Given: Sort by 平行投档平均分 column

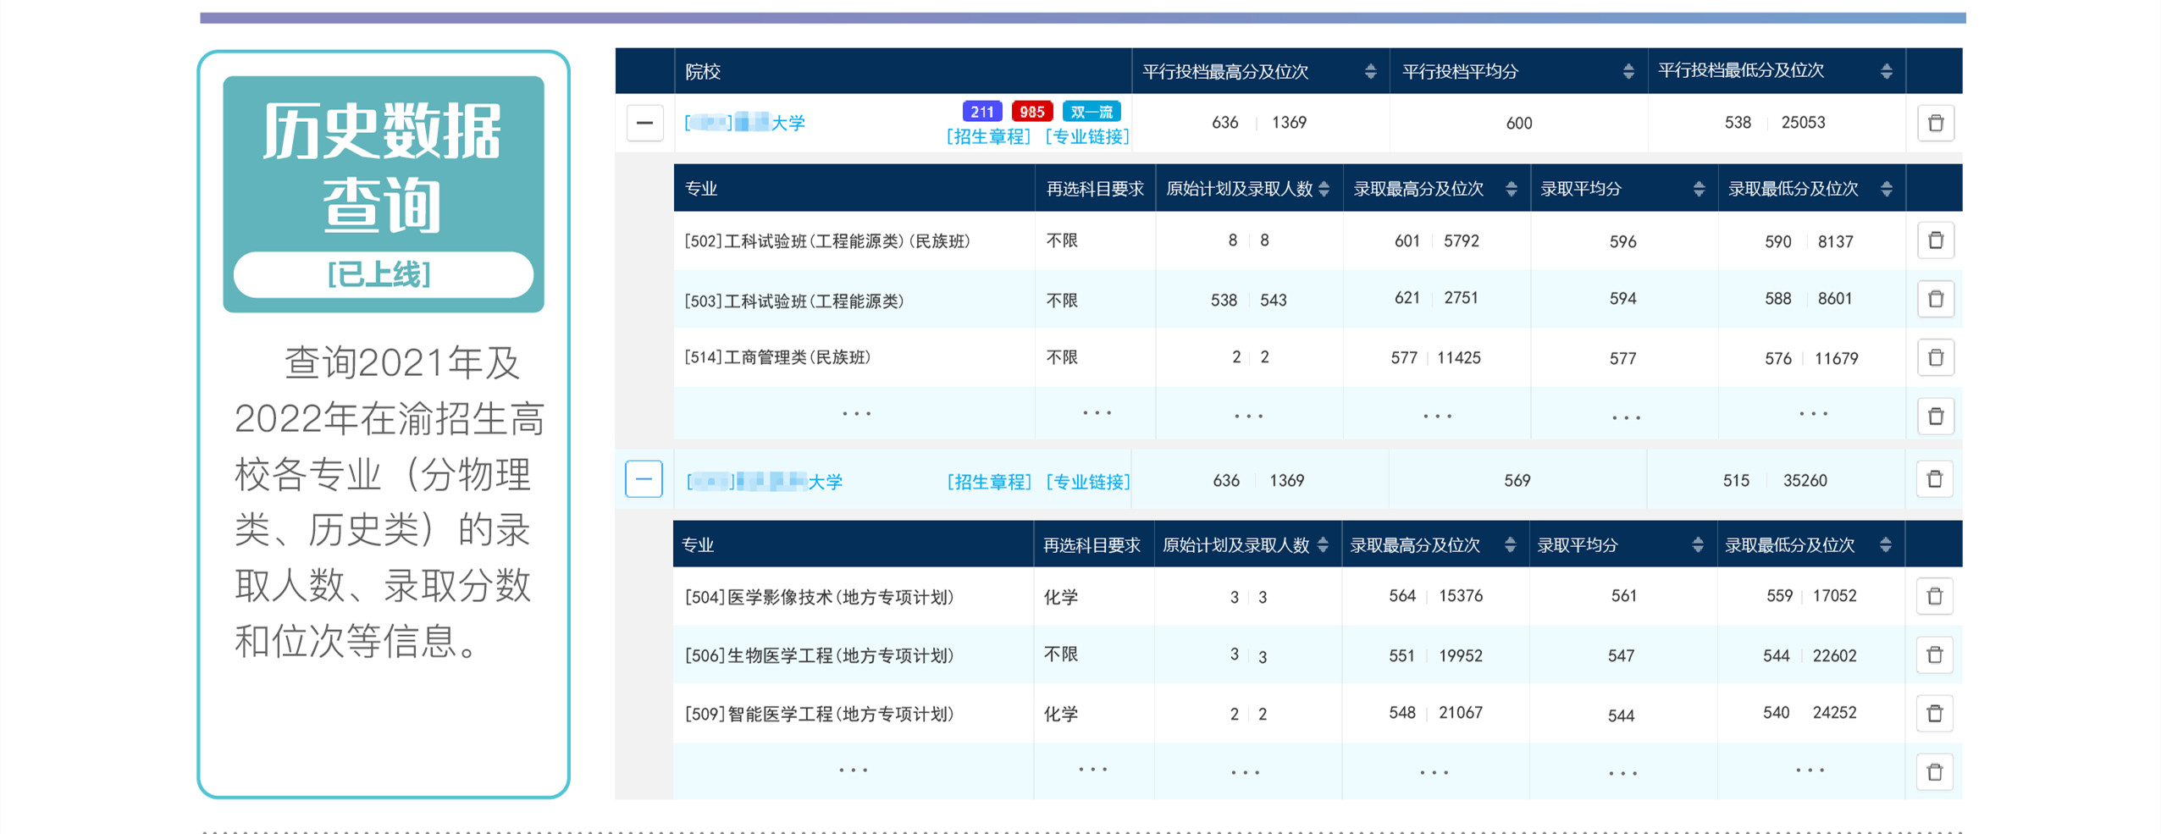Looking at the screenshot, I should 1628,72.
